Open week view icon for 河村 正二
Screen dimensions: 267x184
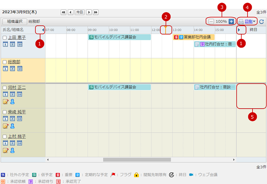coord(13,94)
